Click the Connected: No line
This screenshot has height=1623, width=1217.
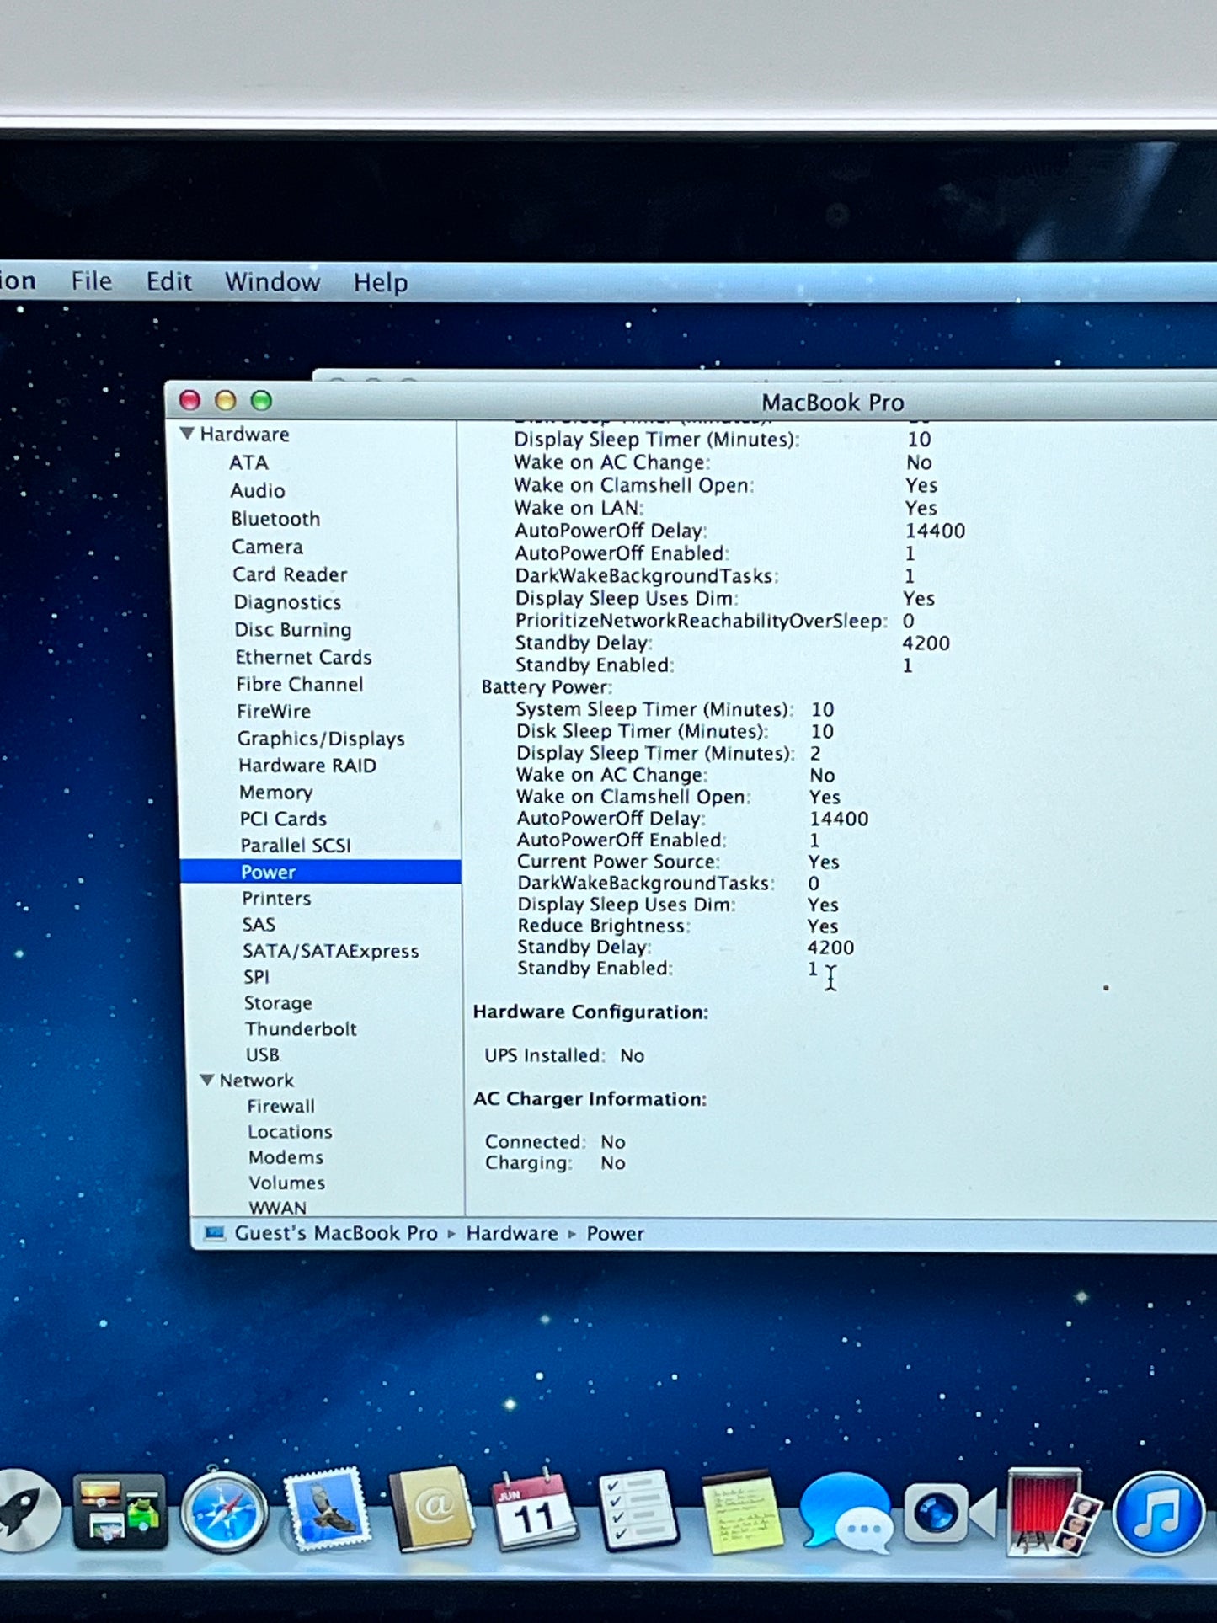[x=555, y=1142]
